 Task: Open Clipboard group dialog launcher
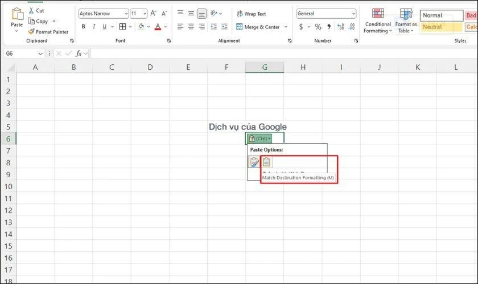[72, 40]
